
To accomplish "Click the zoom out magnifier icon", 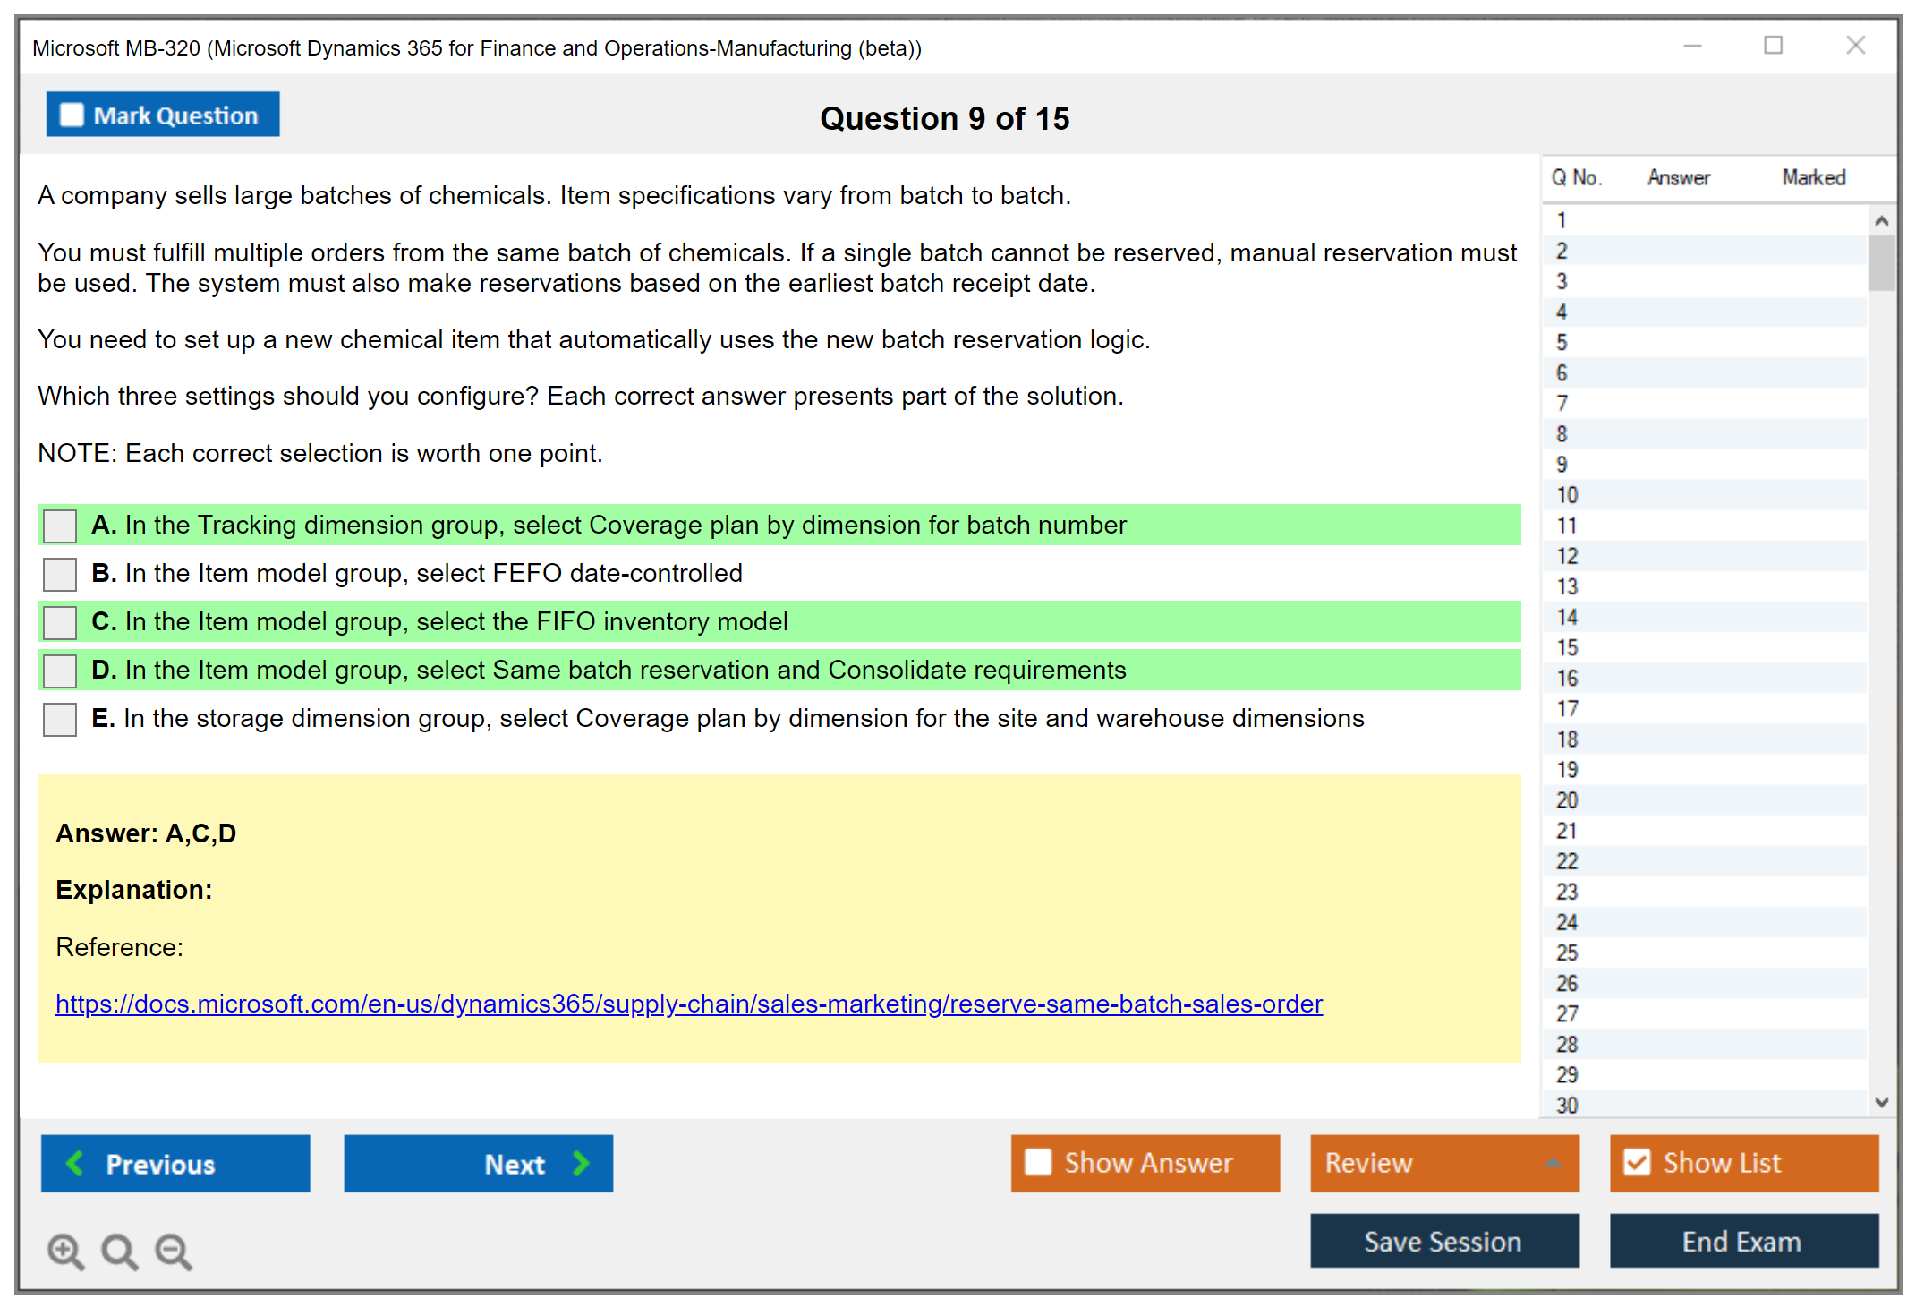I will (173, 1252).
